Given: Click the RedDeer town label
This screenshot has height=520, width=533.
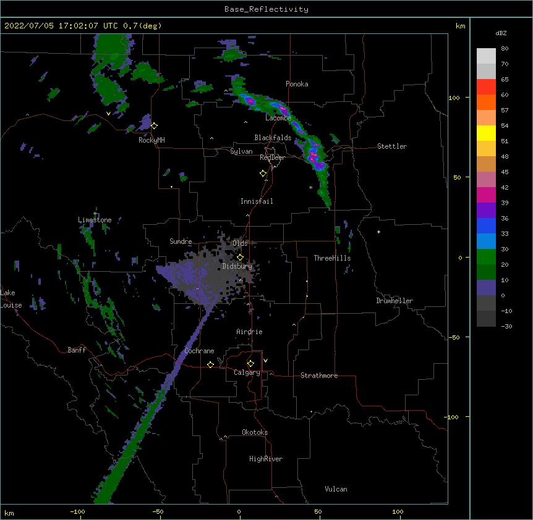Looking at the screenshot, I should (x=272, y=157).
